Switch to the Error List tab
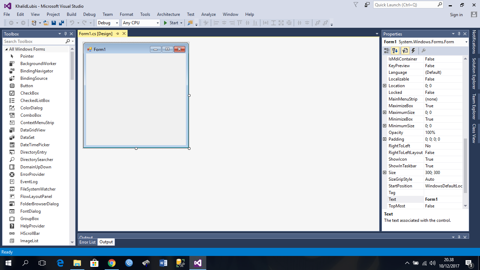480x270 pixels. pyautogui.click(x=87, y=242)
